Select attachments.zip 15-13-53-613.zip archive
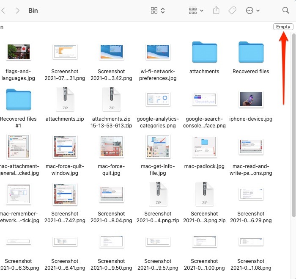This screenshot has width=296, height=279. pos(111,99)
